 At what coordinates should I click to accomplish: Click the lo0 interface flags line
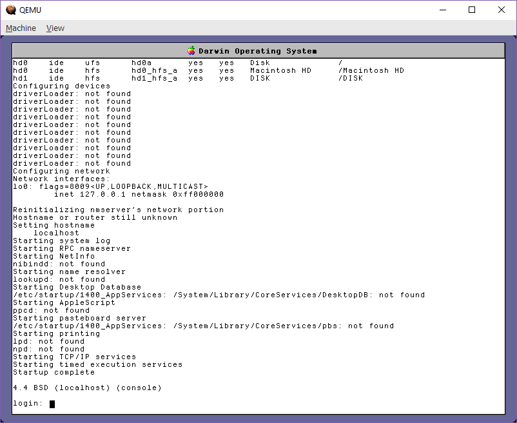(110, 186)
